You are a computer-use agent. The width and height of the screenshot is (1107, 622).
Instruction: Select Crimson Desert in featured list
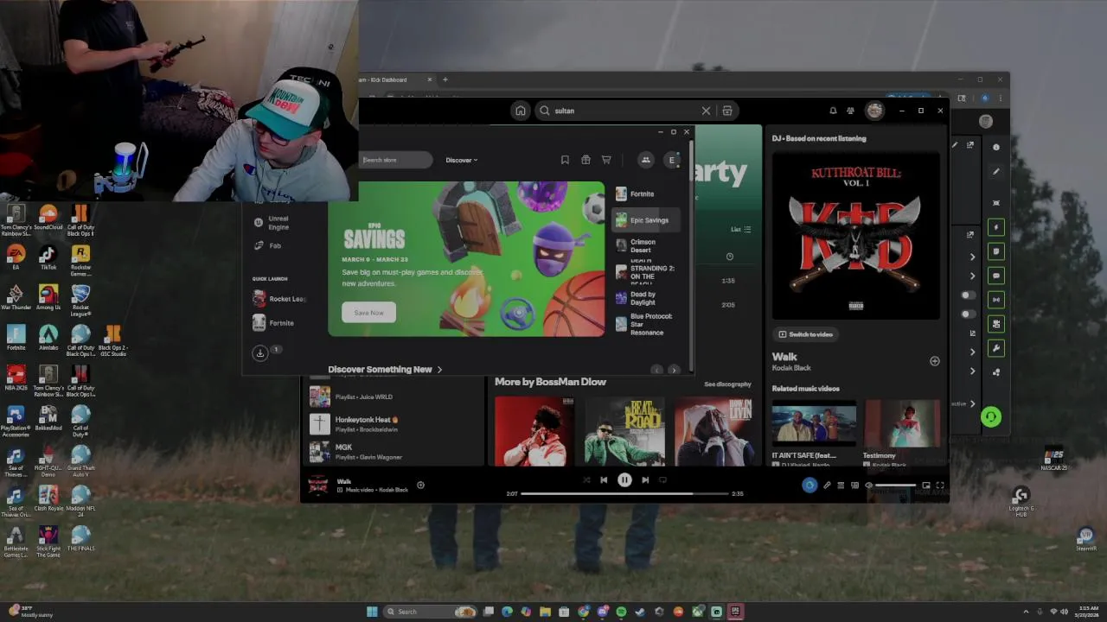point(646,246)
